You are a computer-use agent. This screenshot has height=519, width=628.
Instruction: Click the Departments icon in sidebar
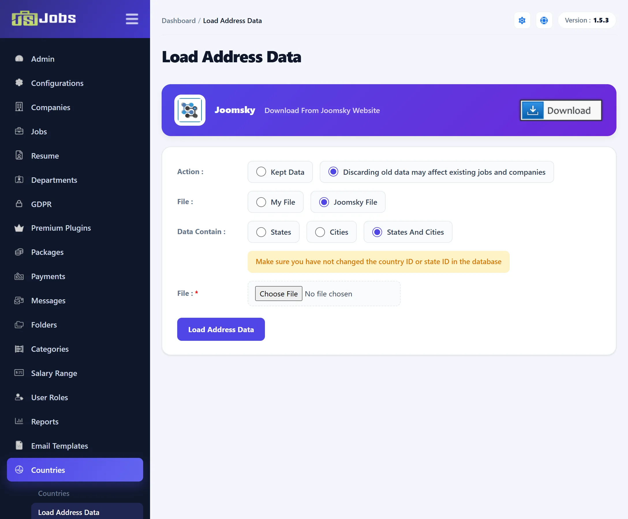[19, 180]
